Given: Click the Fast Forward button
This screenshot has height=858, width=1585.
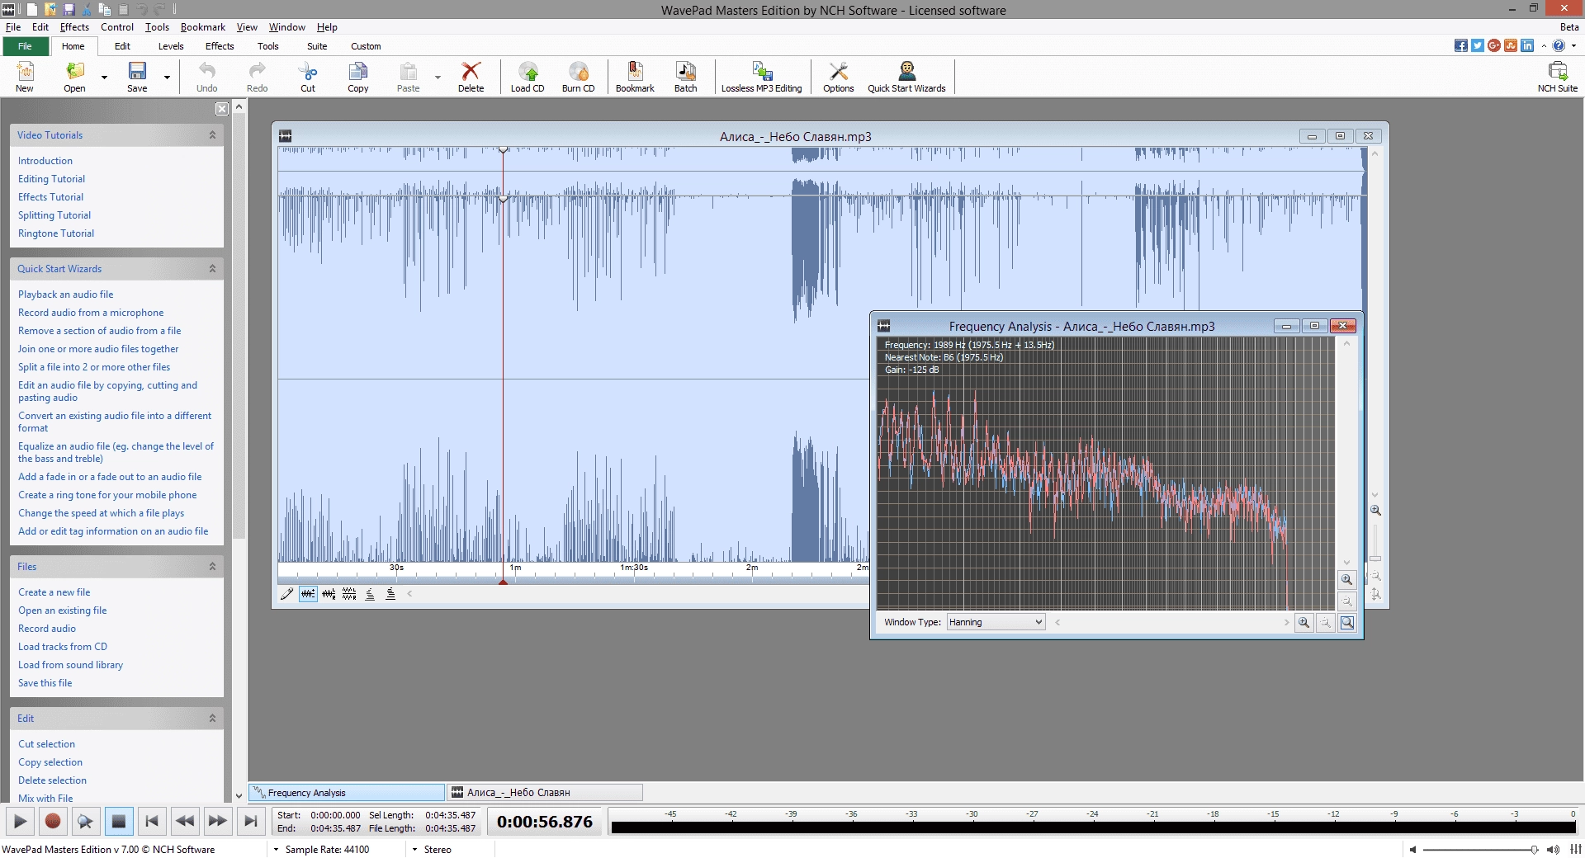Looking at the screenshot, I should (217, 822).
